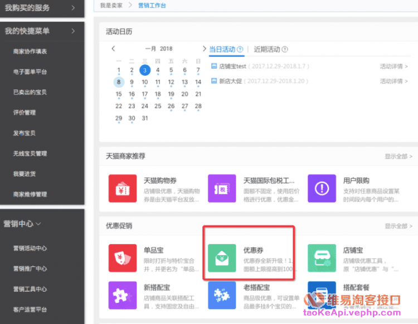Open the 老搭配宝 blue puzzle icon
The width and height of the screenshot is (418, 324).
tap(222, 295)
